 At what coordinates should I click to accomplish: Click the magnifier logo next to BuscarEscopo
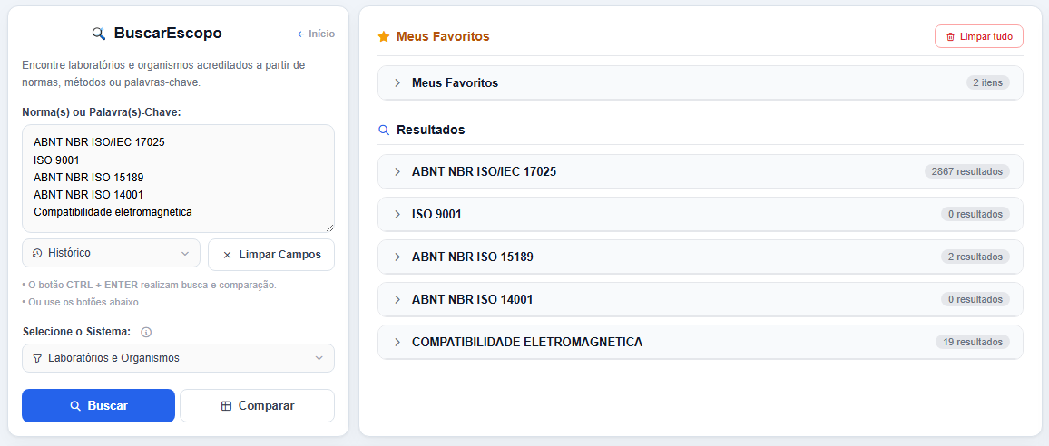pos(99,34)
